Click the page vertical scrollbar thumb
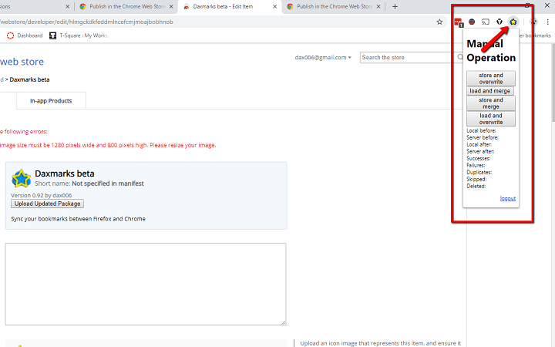 (x=553, y=83)
